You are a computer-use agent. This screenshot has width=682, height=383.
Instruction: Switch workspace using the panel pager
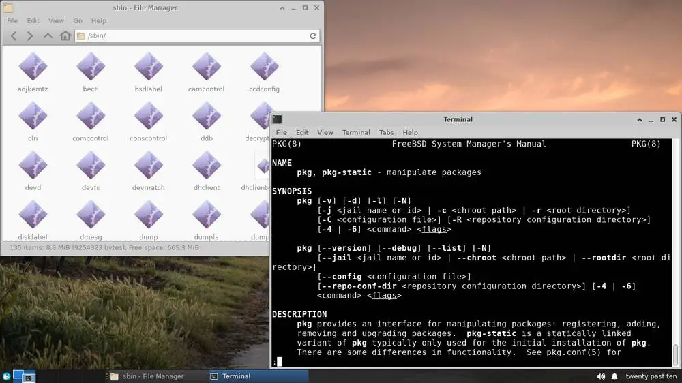(24, 376)
